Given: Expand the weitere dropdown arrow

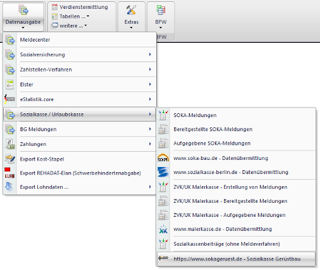Looking at the screenshot, I should point(86,26).
